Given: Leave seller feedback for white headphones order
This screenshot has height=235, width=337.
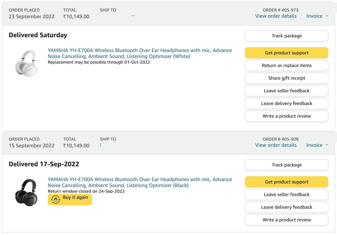Looking at the screenshot, I should [287, 91].
